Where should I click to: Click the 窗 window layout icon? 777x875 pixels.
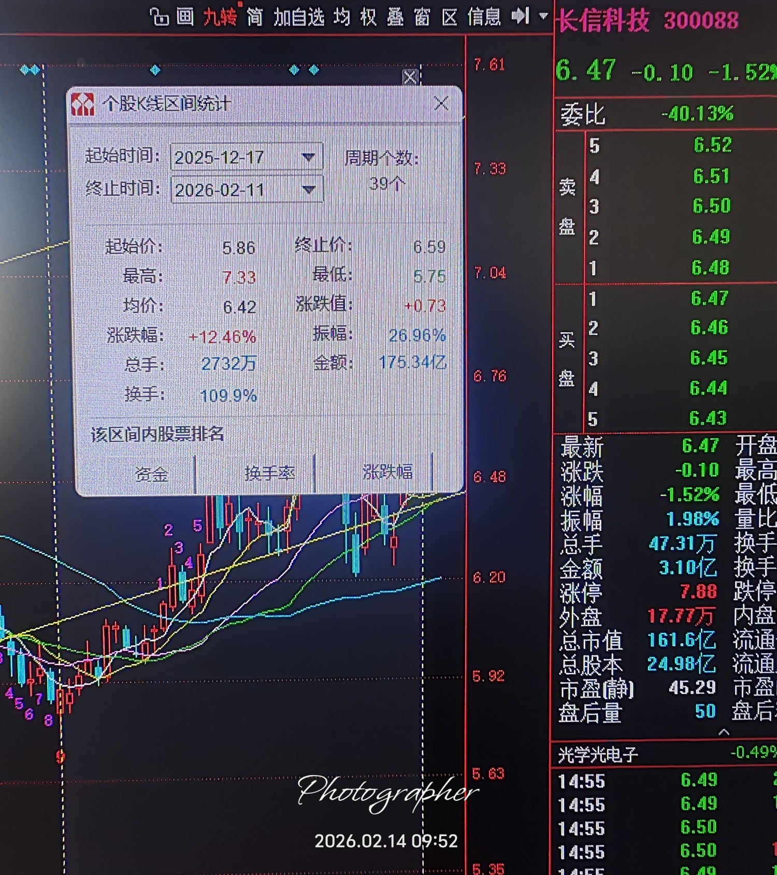(422, 17)
